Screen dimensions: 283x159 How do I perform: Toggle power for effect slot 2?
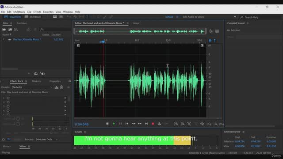coord(8,102)
